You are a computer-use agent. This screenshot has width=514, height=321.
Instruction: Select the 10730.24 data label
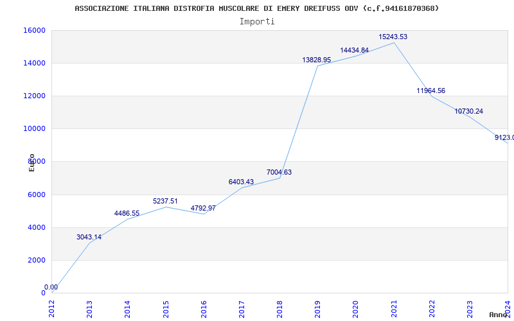[x=469, y=111]
